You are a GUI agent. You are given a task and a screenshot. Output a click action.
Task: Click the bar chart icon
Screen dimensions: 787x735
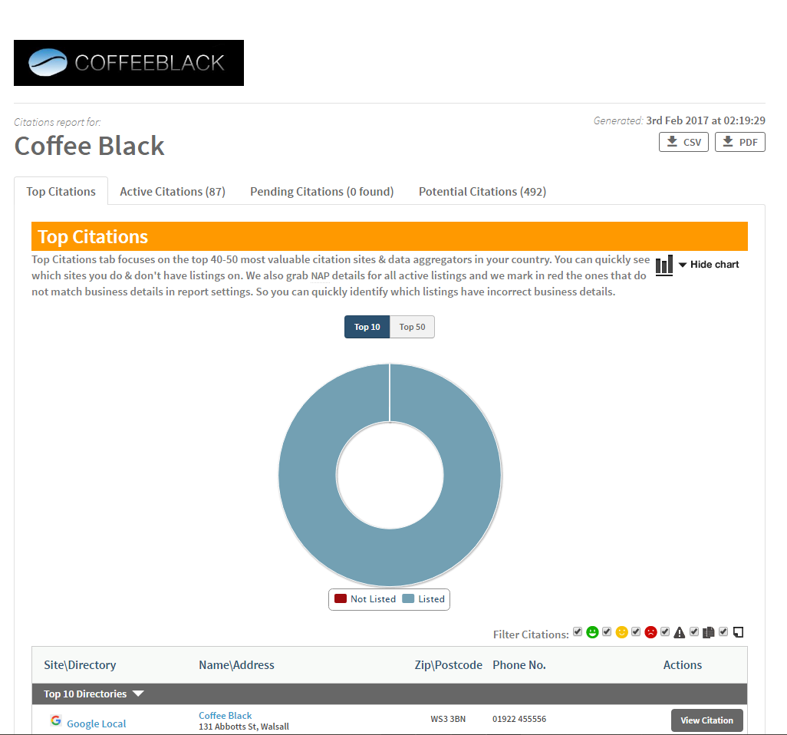pyautogui.click(x=664, y=265)
